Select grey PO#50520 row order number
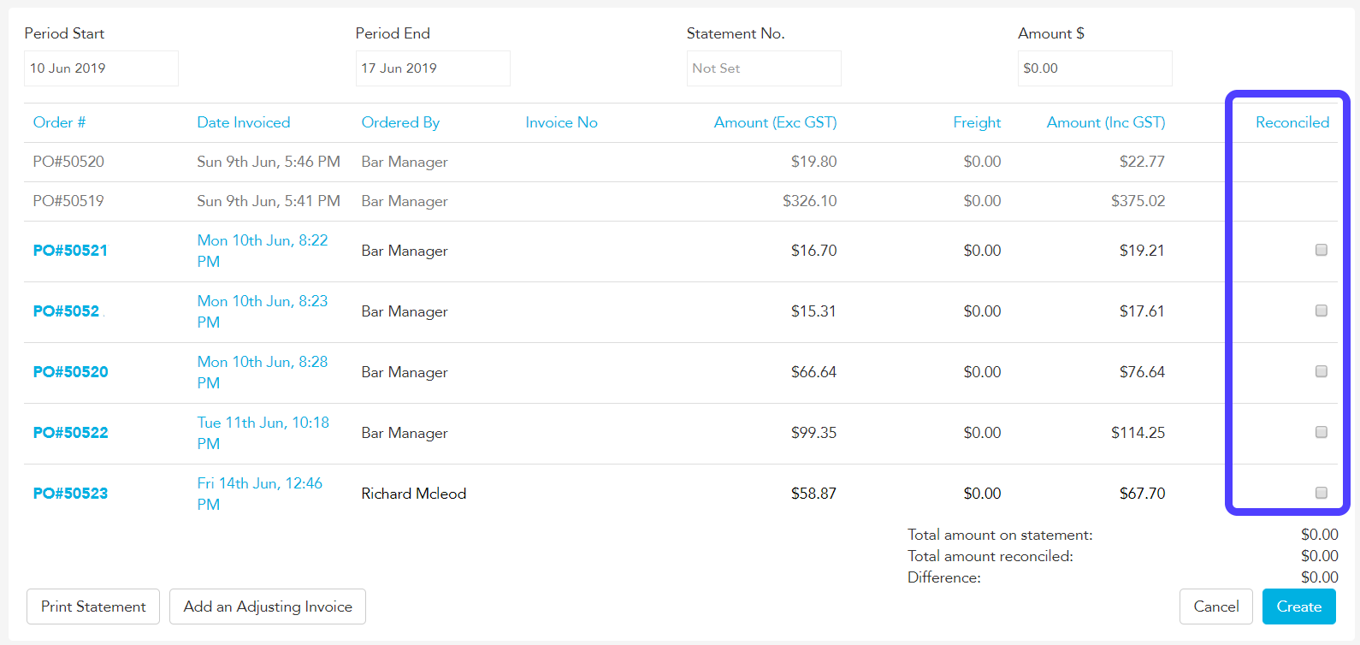 point(68,162)
